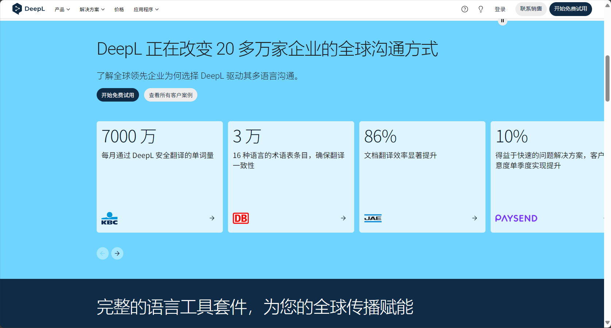Click 查看所有客户案例 button

pyautogui.click(x=171, y=95)
